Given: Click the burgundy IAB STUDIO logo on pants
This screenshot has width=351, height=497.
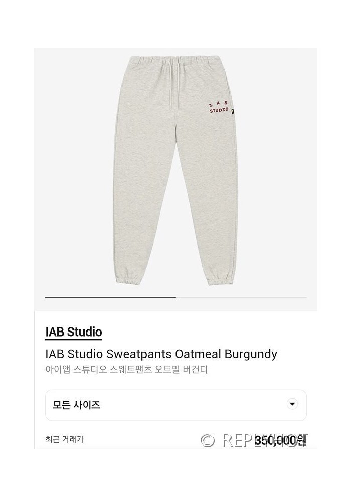Looking at the screenshot, I should point(219,107).
